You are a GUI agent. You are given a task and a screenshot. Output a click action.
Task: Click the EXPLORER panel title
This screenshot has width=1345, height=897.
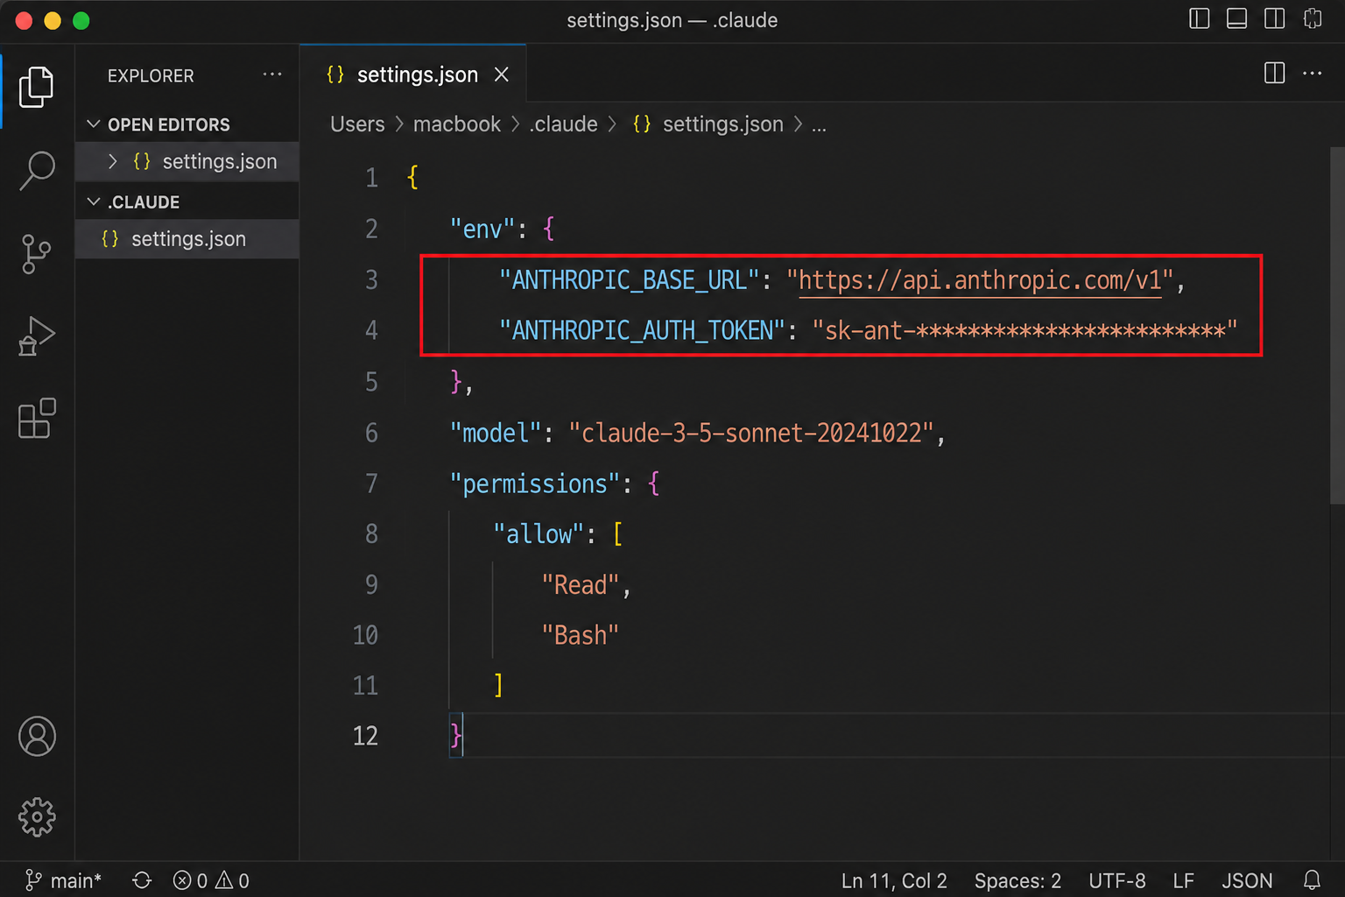[151, 76]
